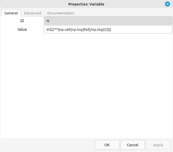
Task: Close the Properties: Variable dialog
Action: pyautogui.click(x=167, y=4)
